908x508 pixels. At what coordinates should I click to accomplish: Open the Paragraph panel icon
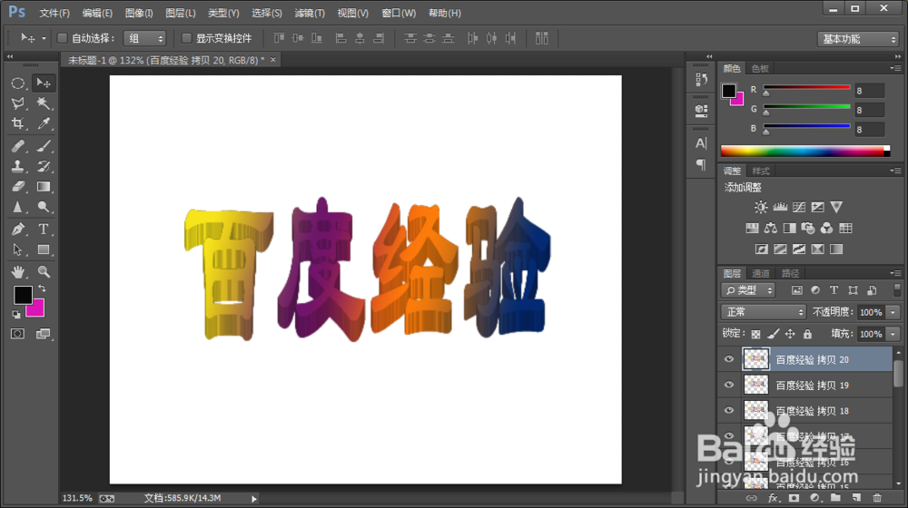coord(701,165)
